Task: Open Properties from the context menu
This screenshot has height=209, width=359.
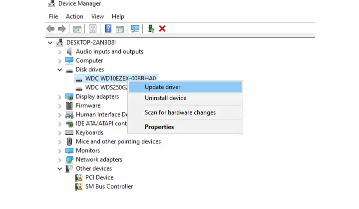Action: 159,127
